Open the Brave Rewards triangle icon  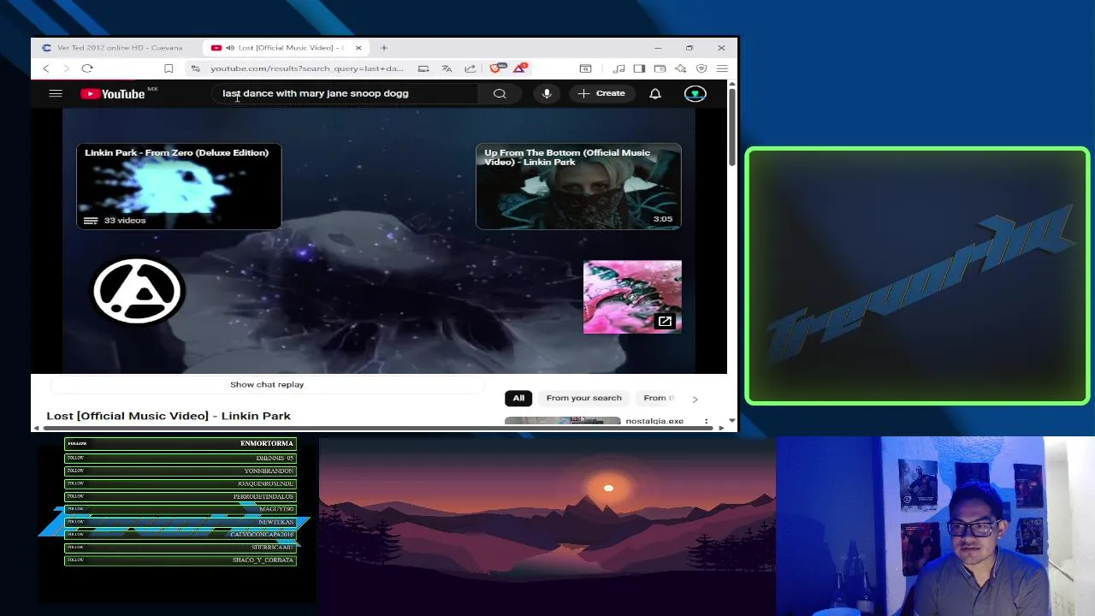(x=520, y=68)
